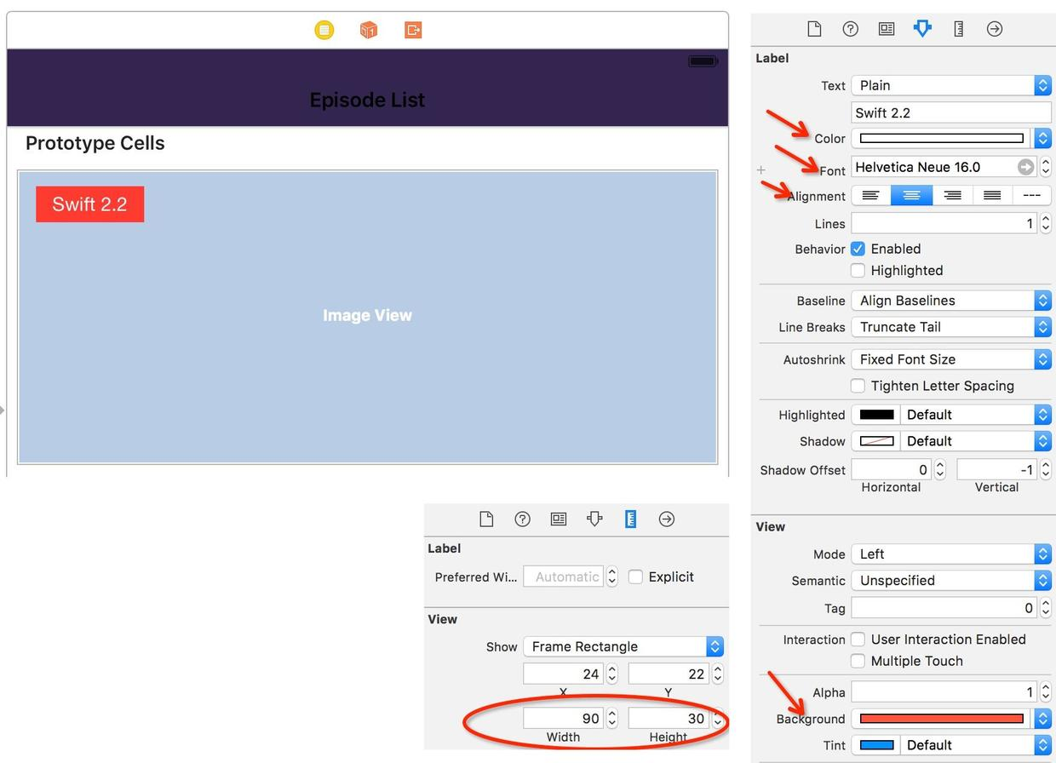Select the Image View in prototype cell
The width and height of the screenshot is (1056, 763).
368,316
